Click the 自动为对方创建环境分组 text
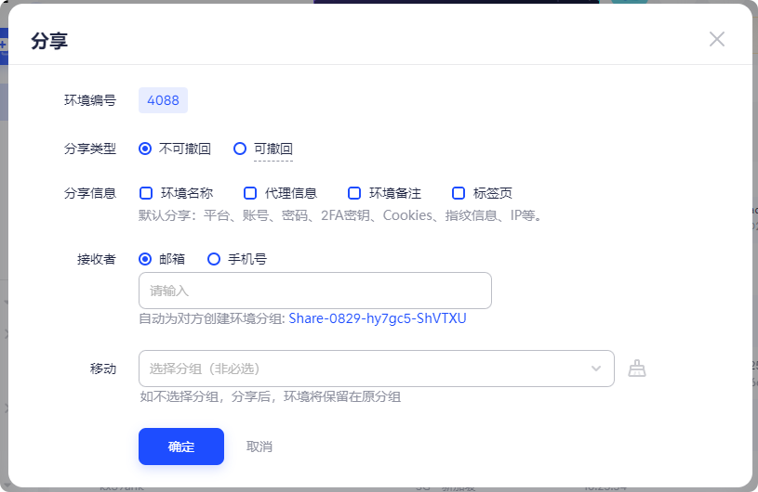Viewport: 758px width, 492px height. click(211, 318)
